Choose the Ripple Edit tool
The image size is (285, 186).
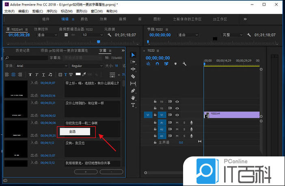(x=133, y=69)
